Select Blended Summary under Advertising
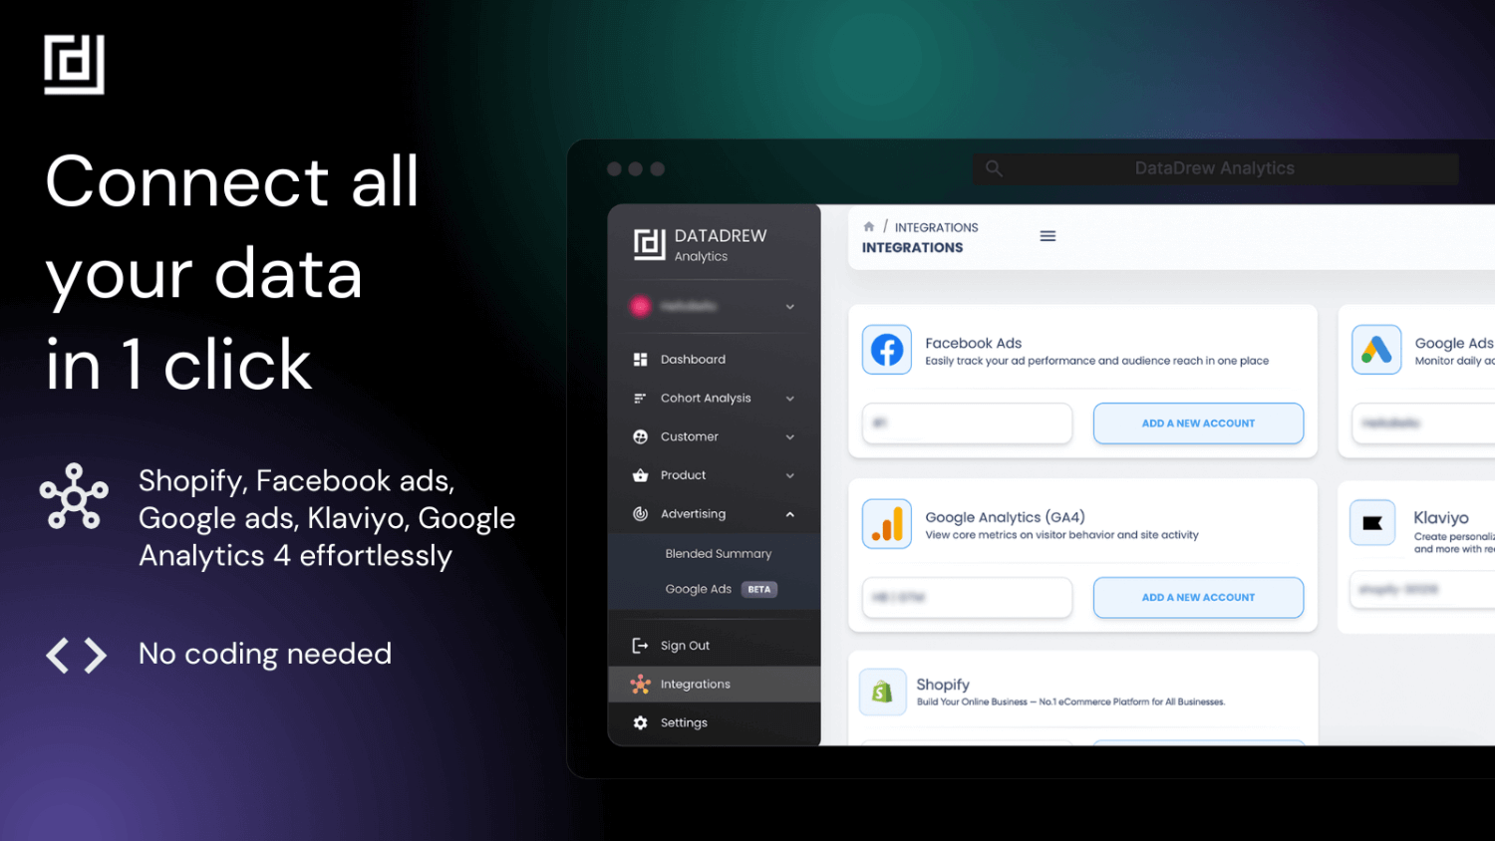1495x841 pixels. pyautogui.click(x=718, y=554)
